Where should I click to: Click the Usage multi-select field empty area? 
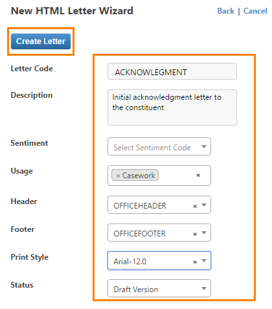coord(177,176)
